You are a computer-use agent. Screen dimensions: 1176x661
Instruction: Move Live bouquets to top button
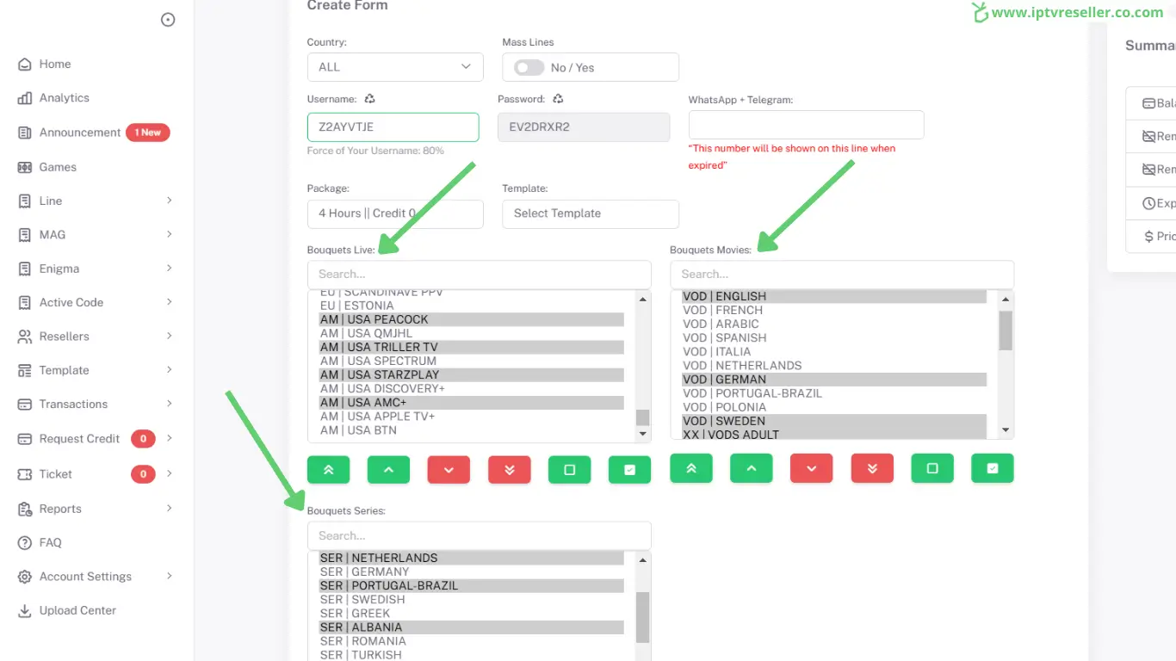(x=328, y=470)
